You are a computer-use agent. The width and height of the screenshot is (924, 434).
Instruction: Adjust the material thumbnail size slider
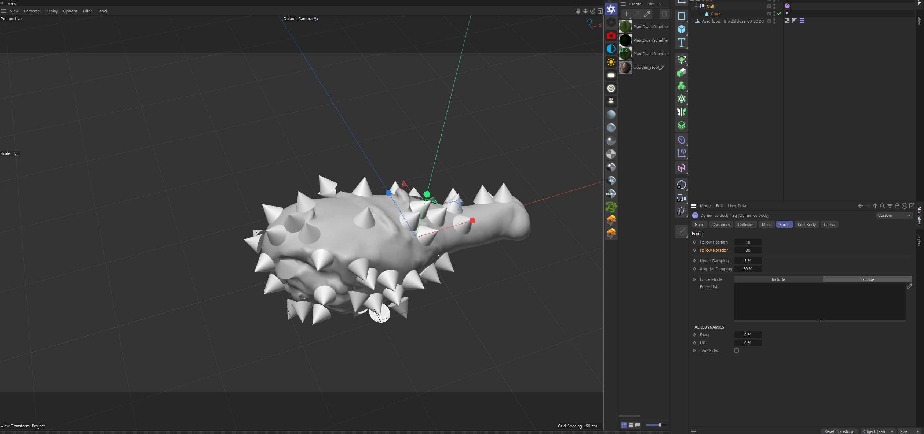coord(656,425)
